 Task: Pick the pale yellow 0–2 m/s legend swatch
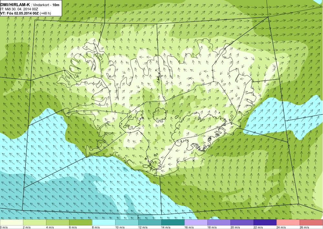pyautogui.click(x=12, y=223)
